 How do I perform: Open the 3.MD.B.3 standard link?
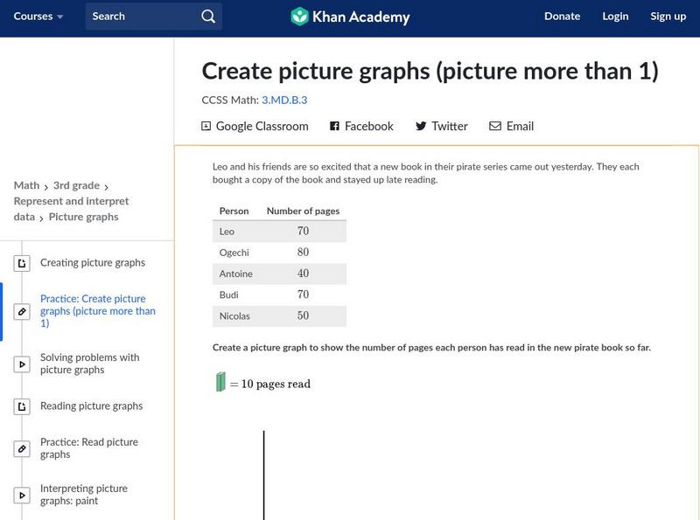[x=284, y=100]
